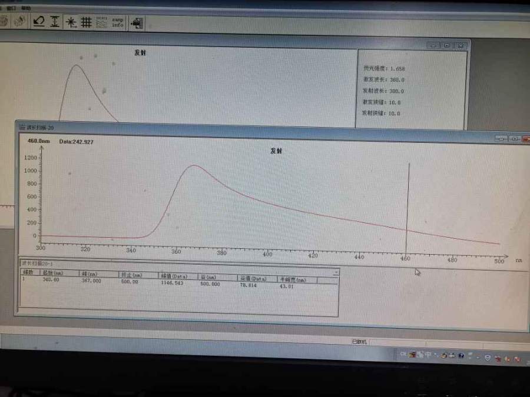530x397 pixels.
Task: Click the export-data icon with arrow
Action: (x=137, y=24)
